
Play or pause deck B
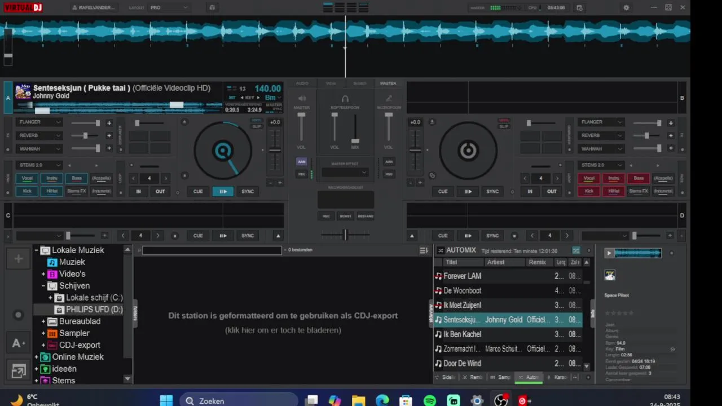(x=468, y=191)
